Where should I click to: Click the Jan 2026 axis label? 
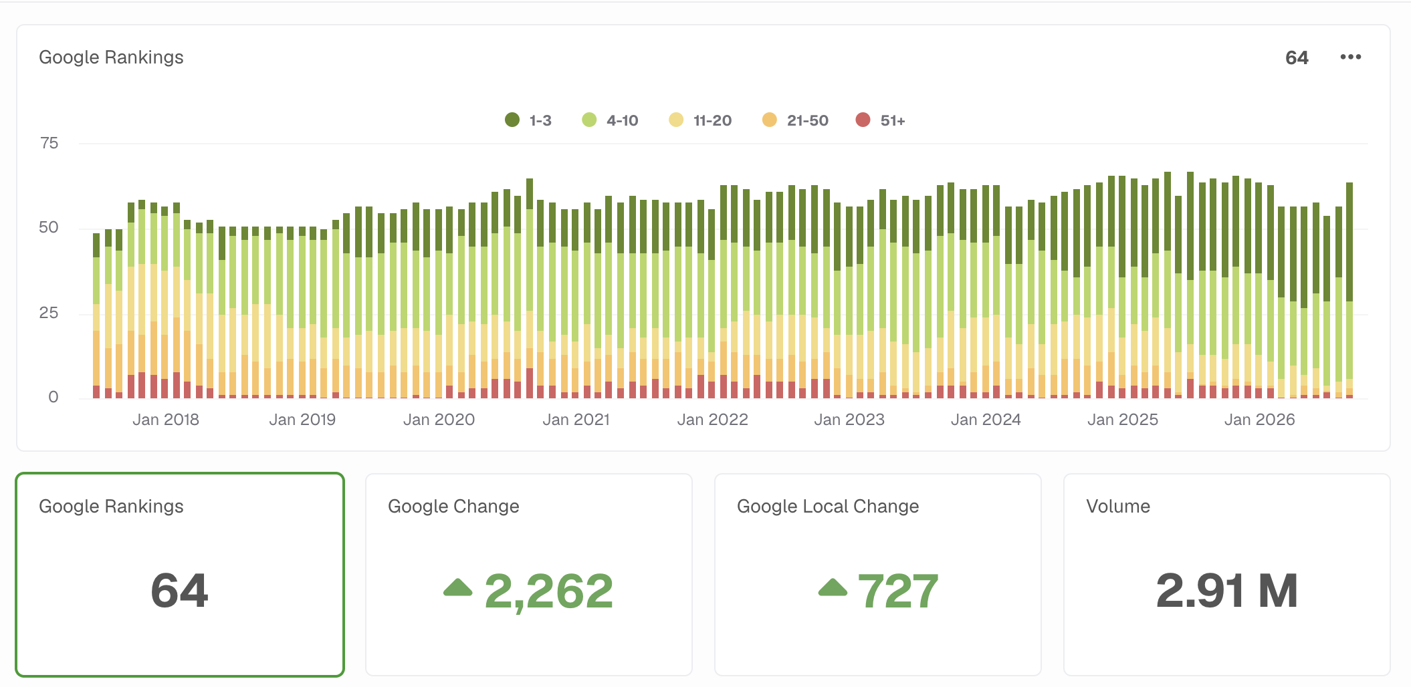[x=1259, y=420]
